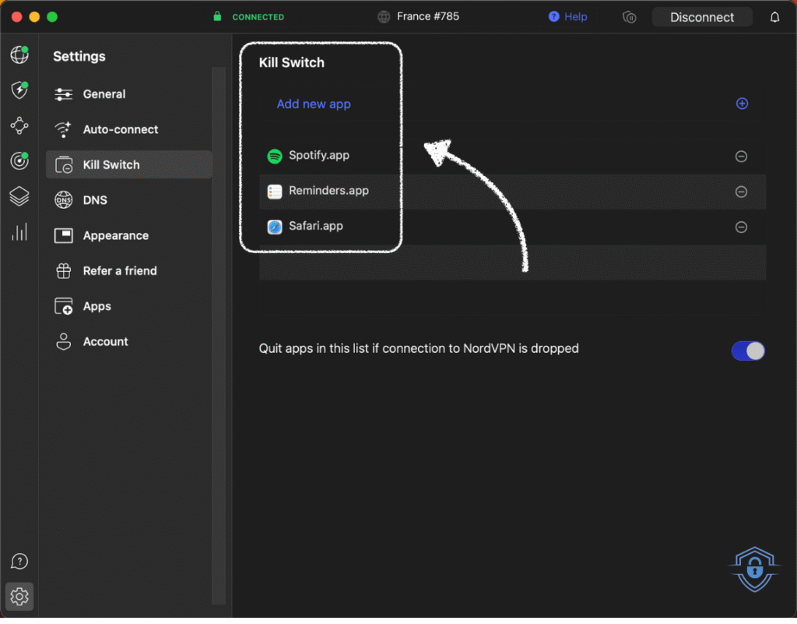This screenshot has width=797, height=624.
Task: Click the green lock connected status icon
Action: pyautogui.click(x=217, y=17)
